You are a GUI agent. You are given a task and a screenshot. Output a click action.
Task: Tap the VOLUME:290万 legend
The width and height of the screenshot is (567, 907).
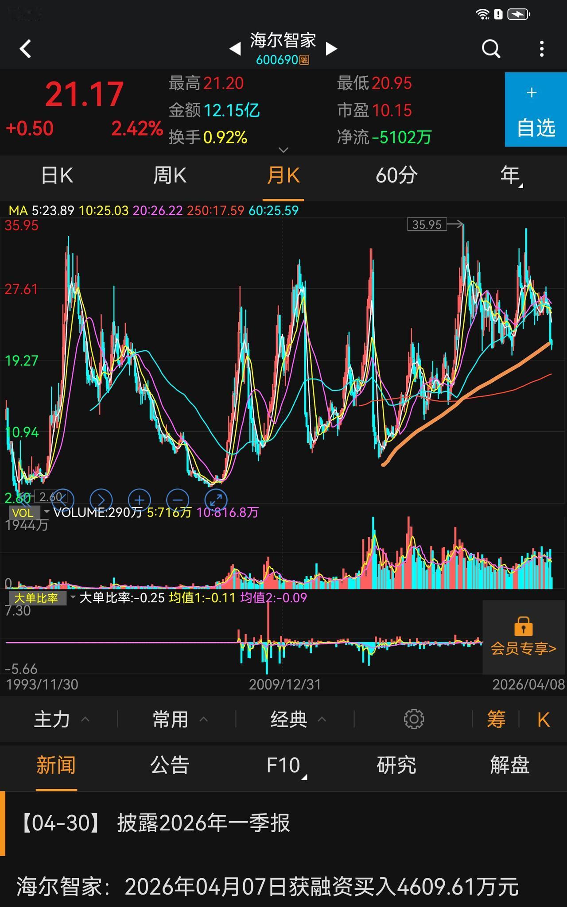pyautogui.click(x=97, y=513)
